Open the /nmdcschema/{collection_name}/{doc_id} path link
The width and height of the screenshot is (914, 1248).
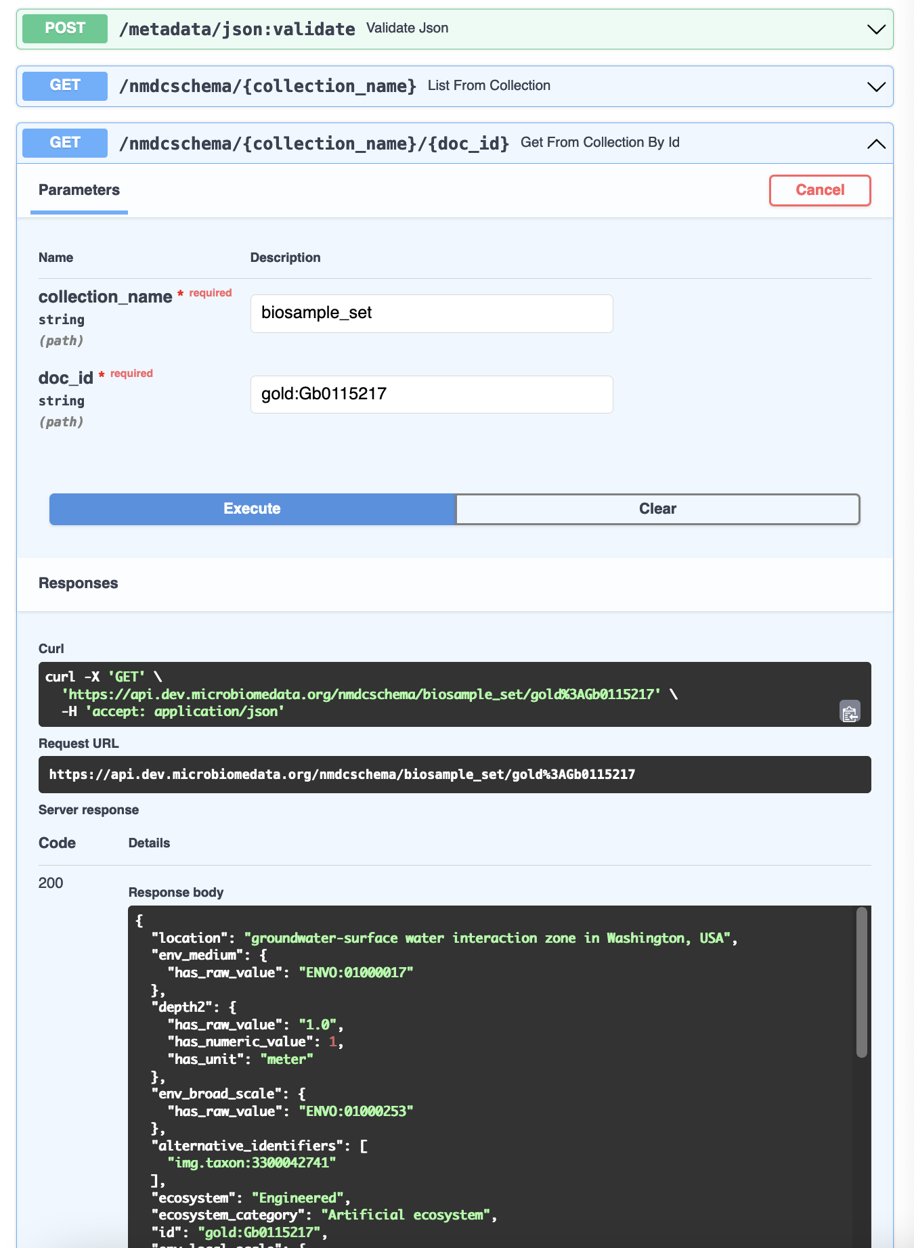[x=314, y=143]
